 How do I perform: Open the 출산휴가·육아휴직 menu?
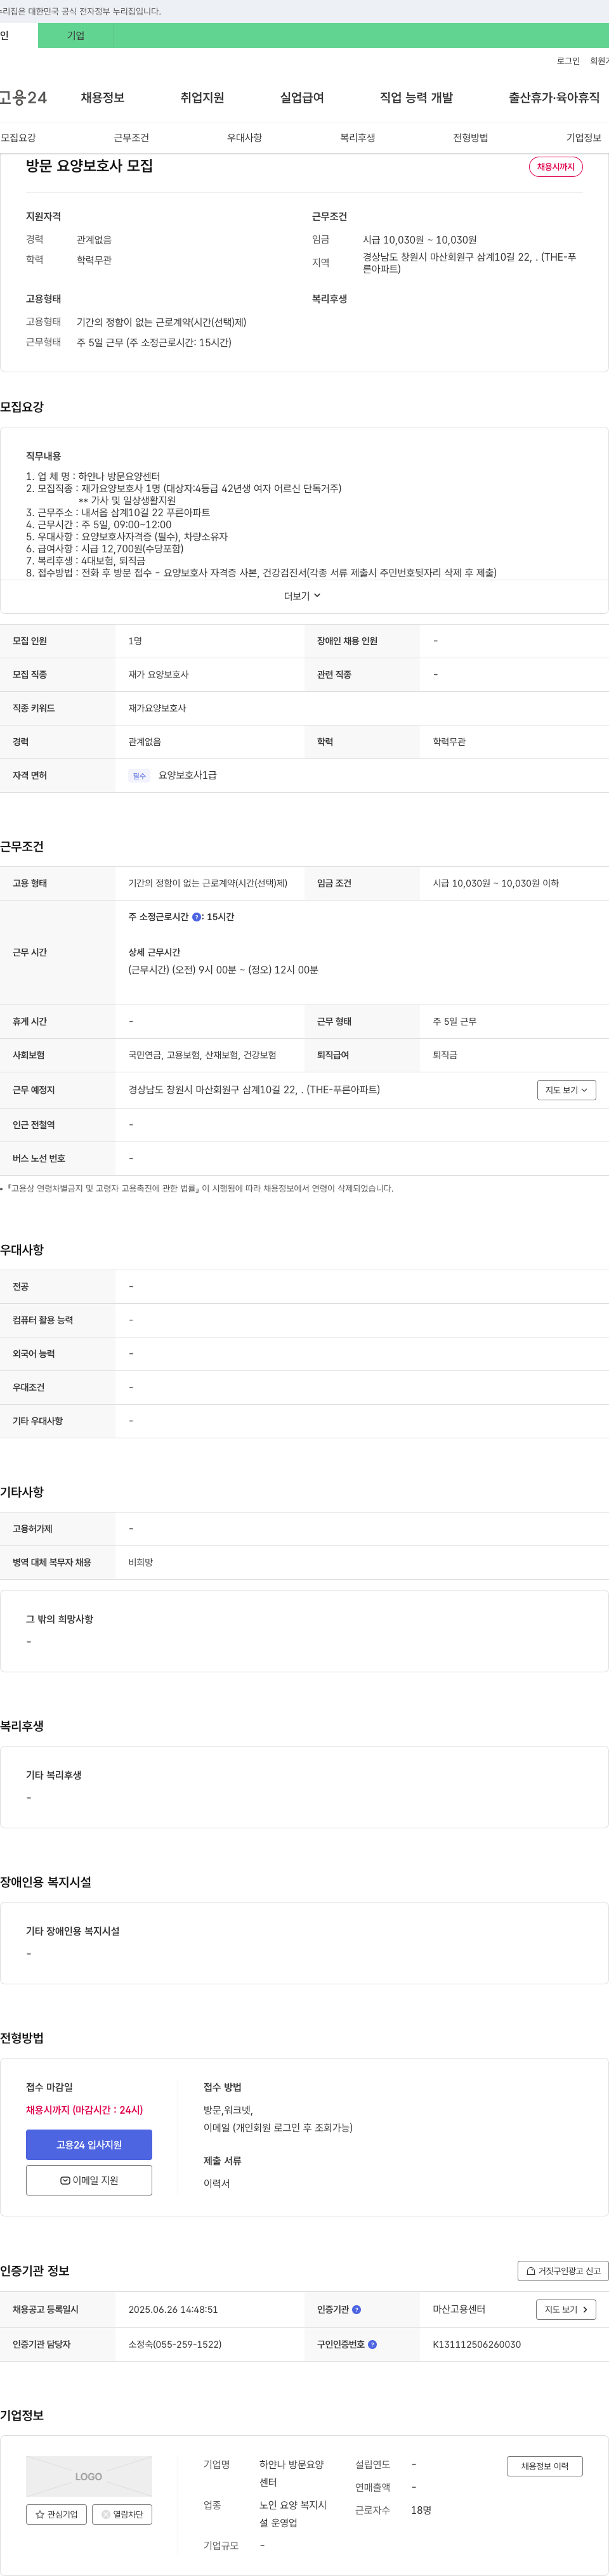point(554,97)
